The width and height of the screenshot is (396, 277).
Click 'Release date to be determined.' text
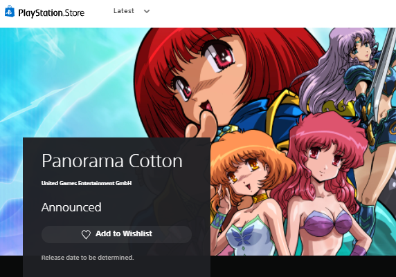88,258
